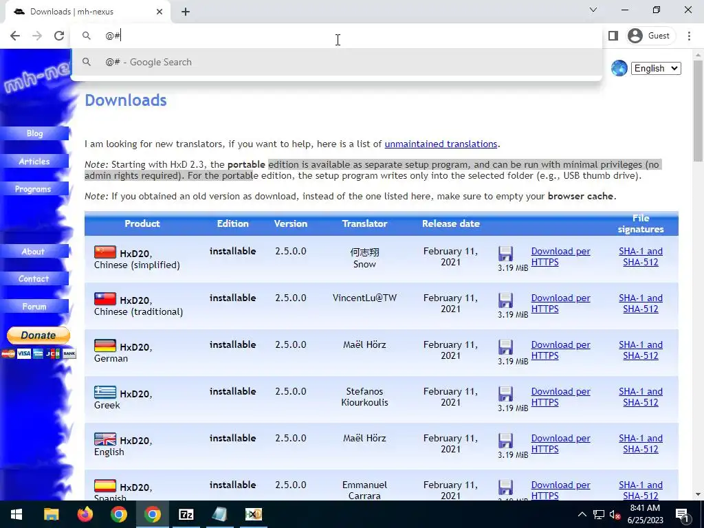Reload the page with the refresh icon
The width and height of the screenshot is (704, 528).
point(59,36)
